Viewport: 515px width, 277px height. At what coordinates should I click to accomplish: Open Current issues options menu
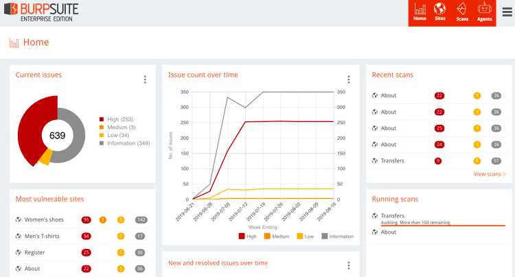[x=145, y=80]
